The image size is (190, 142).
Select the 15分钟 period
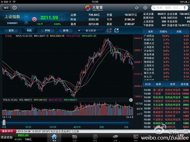(53, 127)
